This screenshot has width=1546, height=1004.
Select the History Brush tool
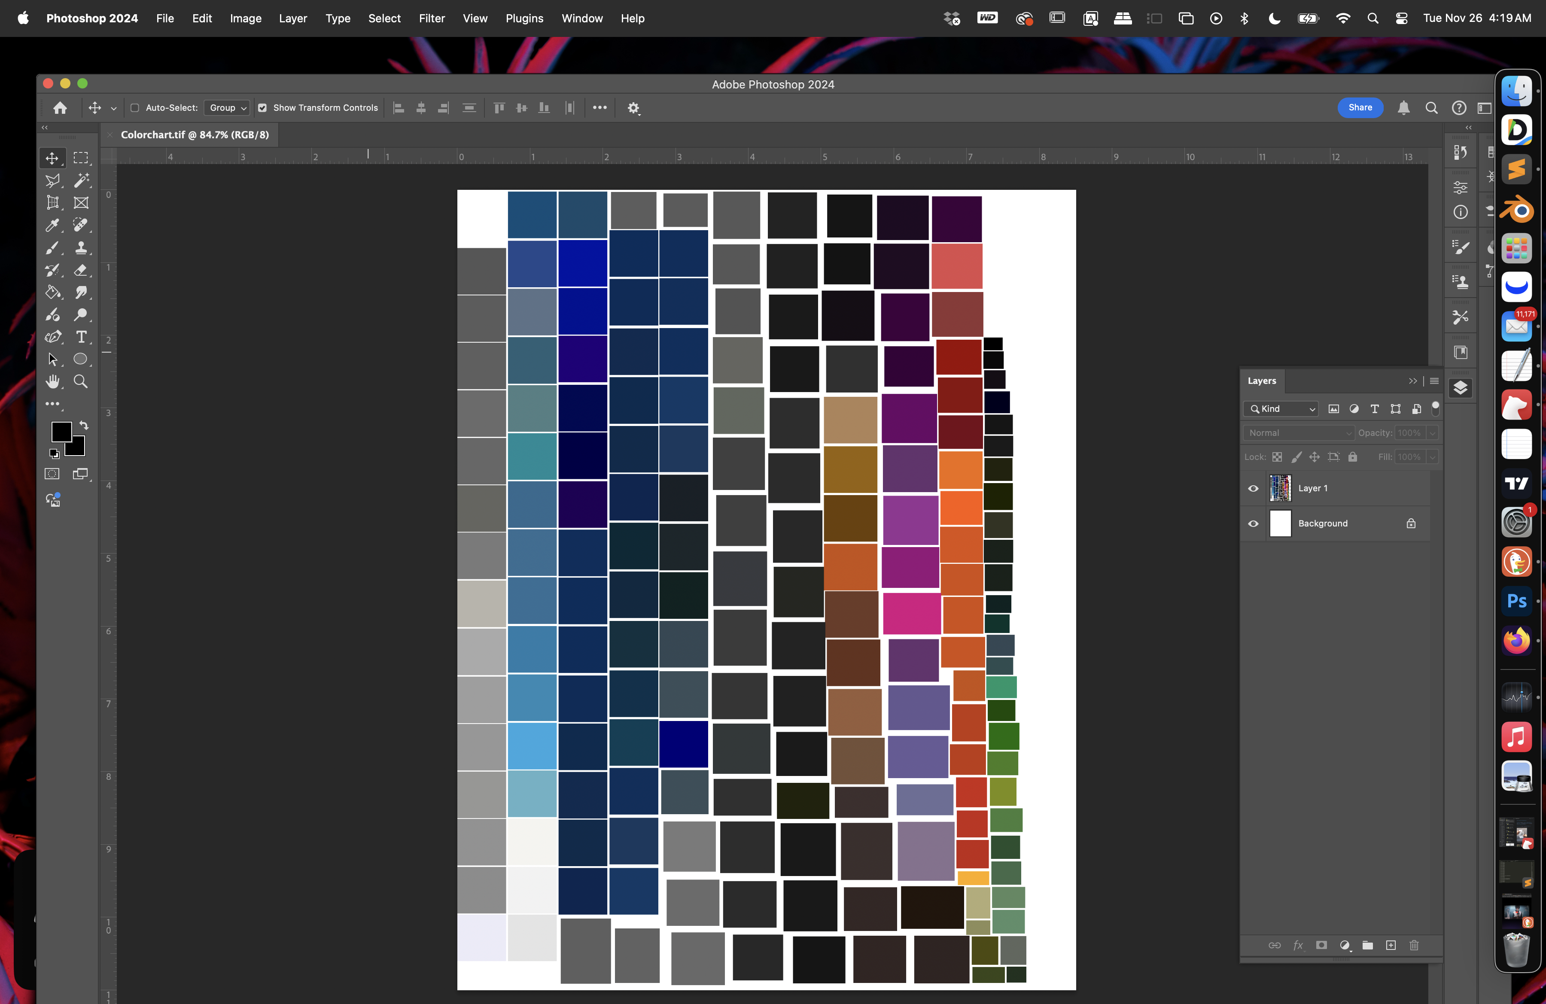53,270
